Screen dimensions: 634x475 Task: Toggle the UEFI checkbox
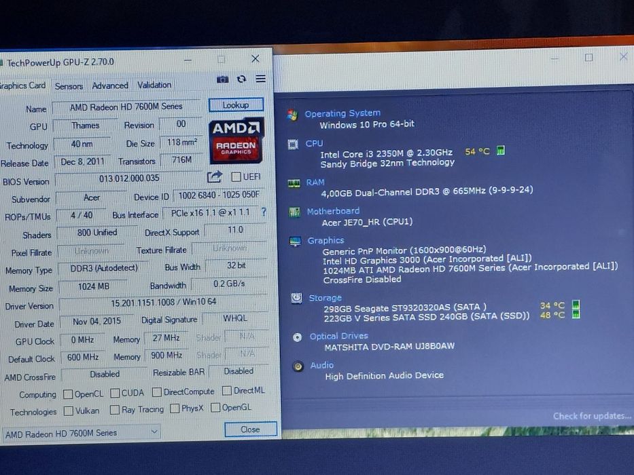(x=236, y=176)
